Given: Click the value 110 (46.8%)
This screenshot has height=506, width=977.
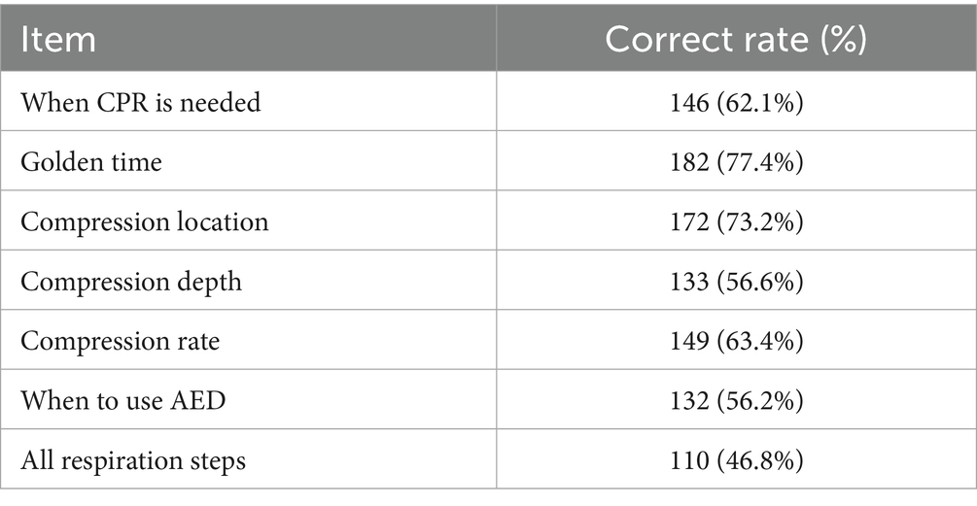Looking at the screenshot, I should (x=736, y=458).
